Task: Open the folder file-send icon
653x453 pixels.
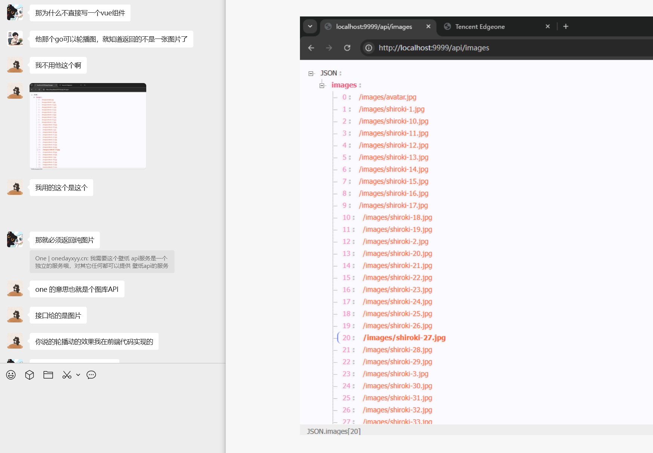Action: (x=48, y=375)
